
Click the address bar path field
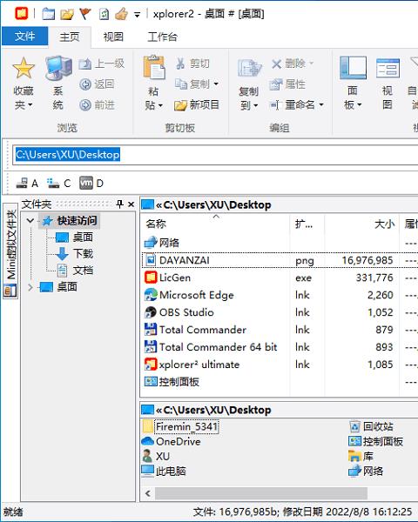215,155
